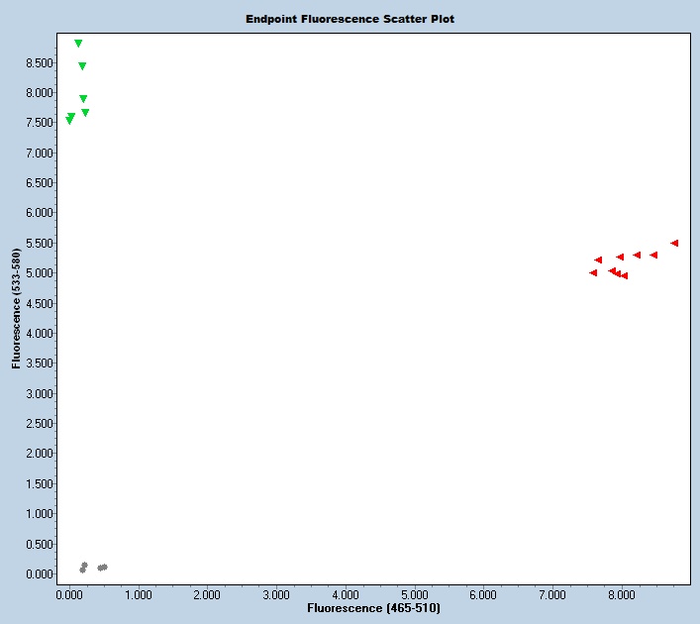Select the lowest red triangle data point
This screenshot has width=700, height=624.
pos(624,276)
